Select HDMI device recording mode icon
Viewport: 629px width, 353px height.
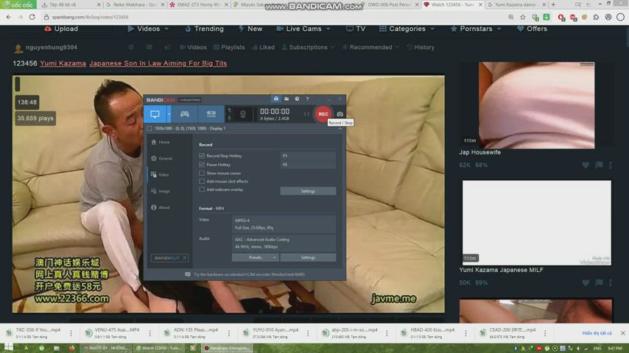211,114
